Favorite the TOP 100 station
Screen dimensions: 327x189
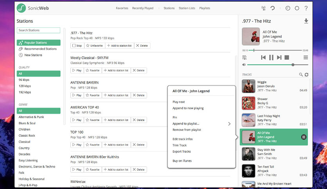click(x=93, y=144)
